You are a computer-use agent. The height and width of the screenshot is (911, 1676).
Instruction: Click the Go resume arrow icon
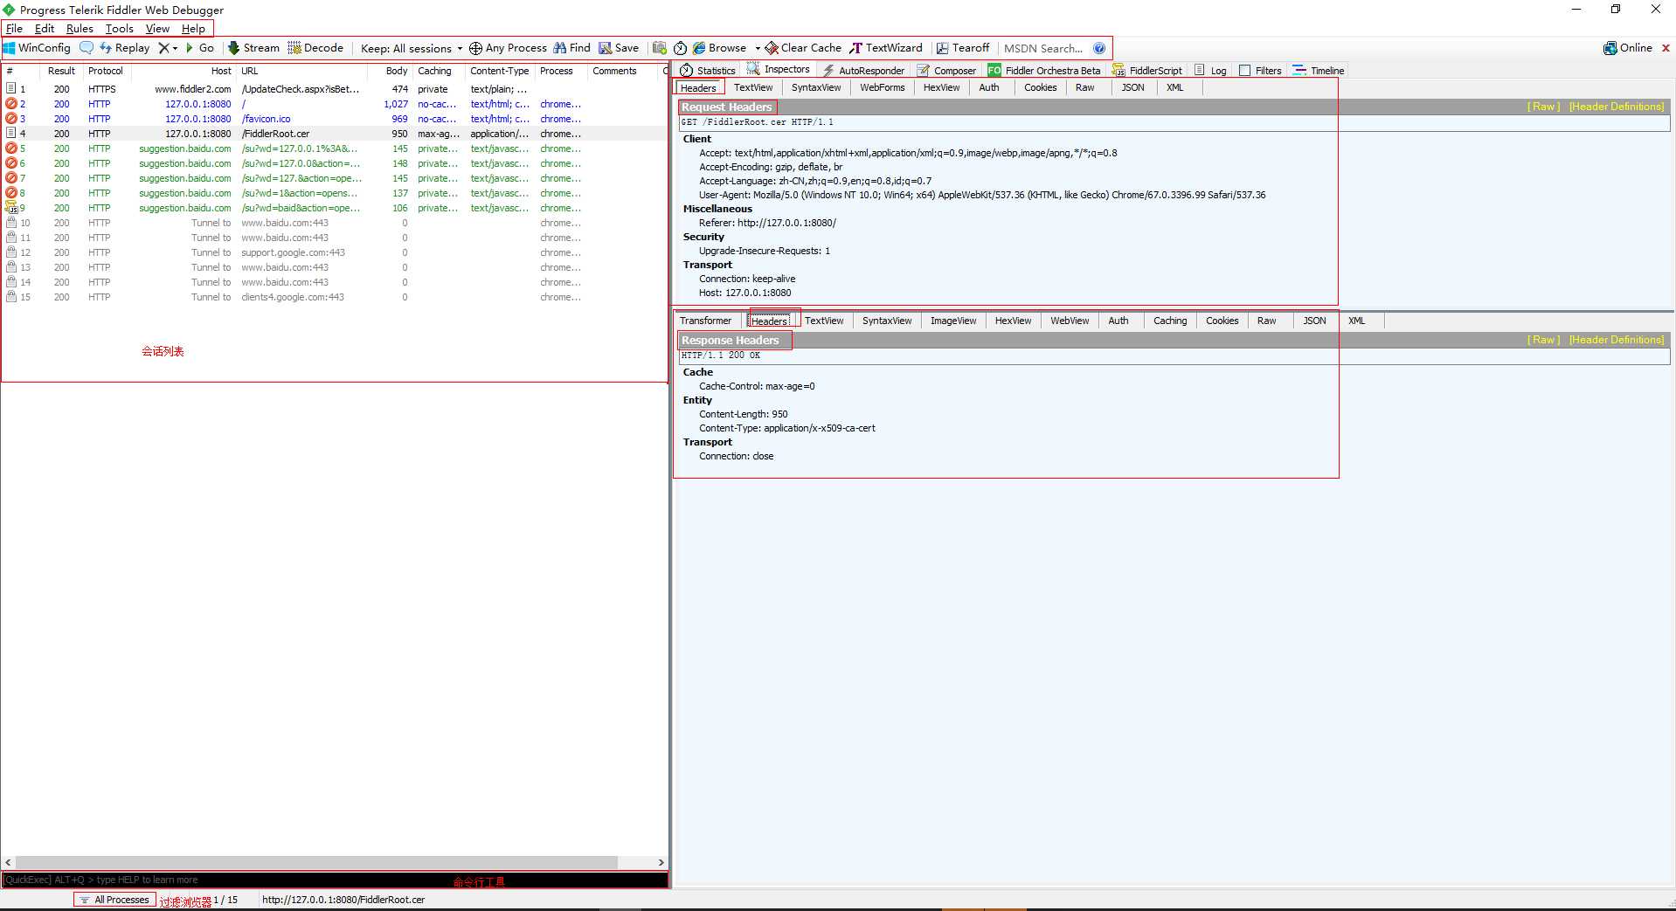tap(190, 48)
